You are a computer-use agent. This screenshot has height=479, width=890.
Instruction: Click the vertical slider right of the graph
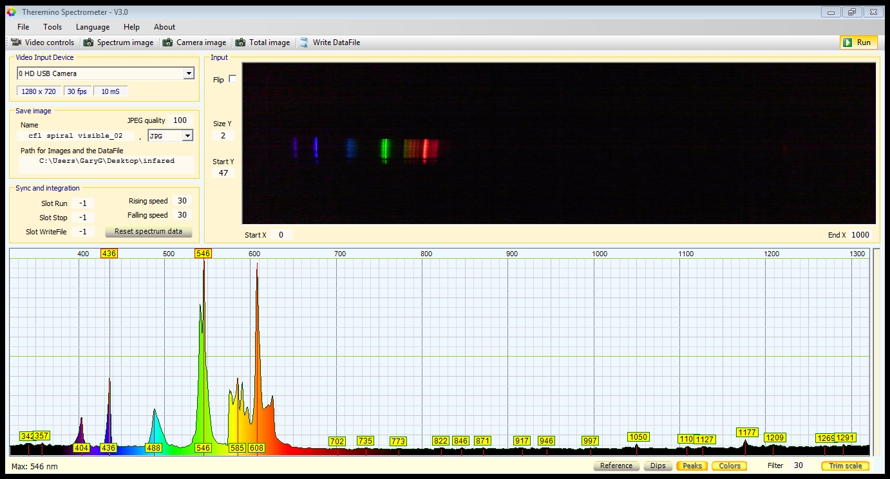tap(876, 352)
